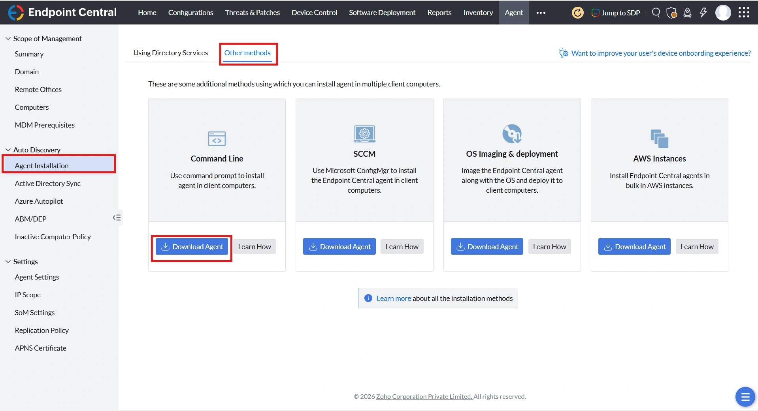758x411 pixels.
Task: Open the Device Control menu
Action: 314,13
